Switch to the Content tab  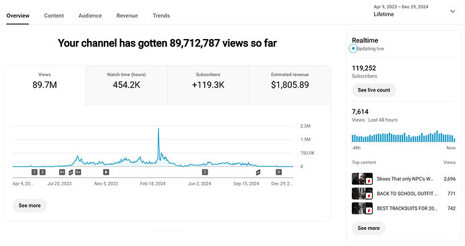click(54, 15)
